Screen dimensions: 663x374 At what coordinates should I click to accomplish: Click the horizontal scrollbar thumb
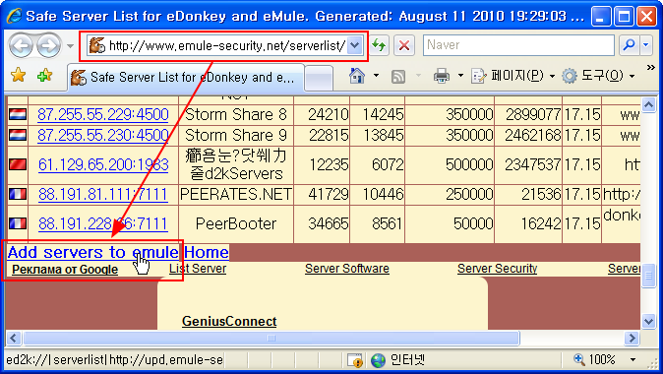[x=271, y=338]
